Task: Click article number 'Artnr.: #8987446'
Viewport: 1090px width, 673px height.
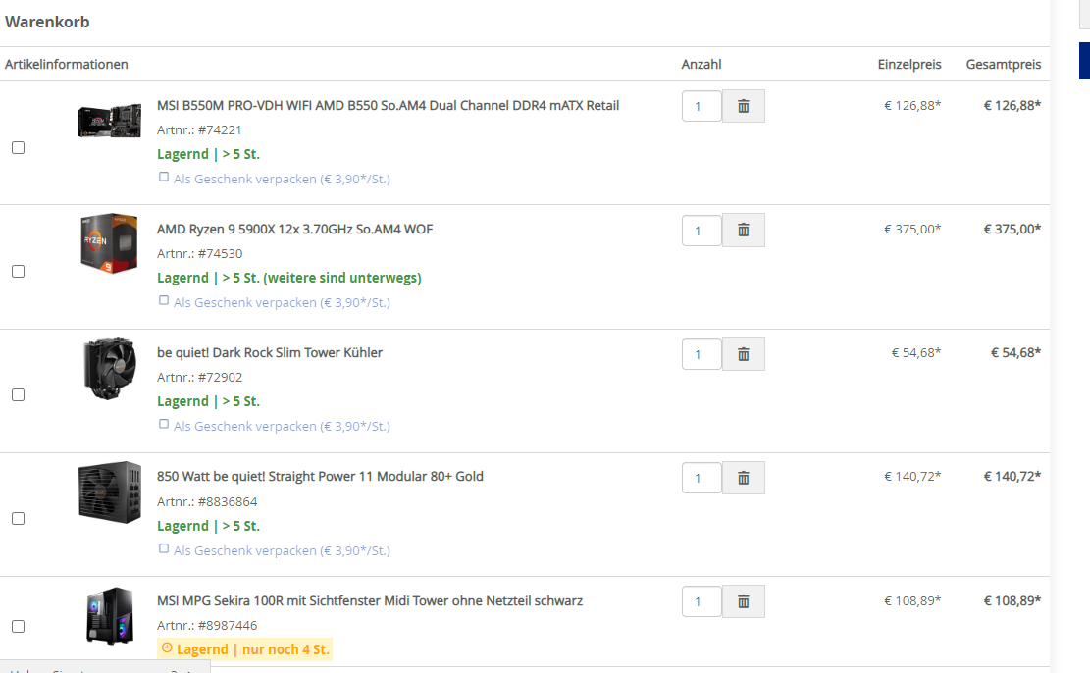Action: coord(207,625)
